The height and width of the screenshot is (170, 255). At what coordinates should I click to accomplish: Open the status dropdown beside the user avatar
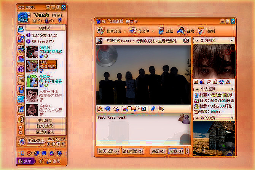(29, 16)
